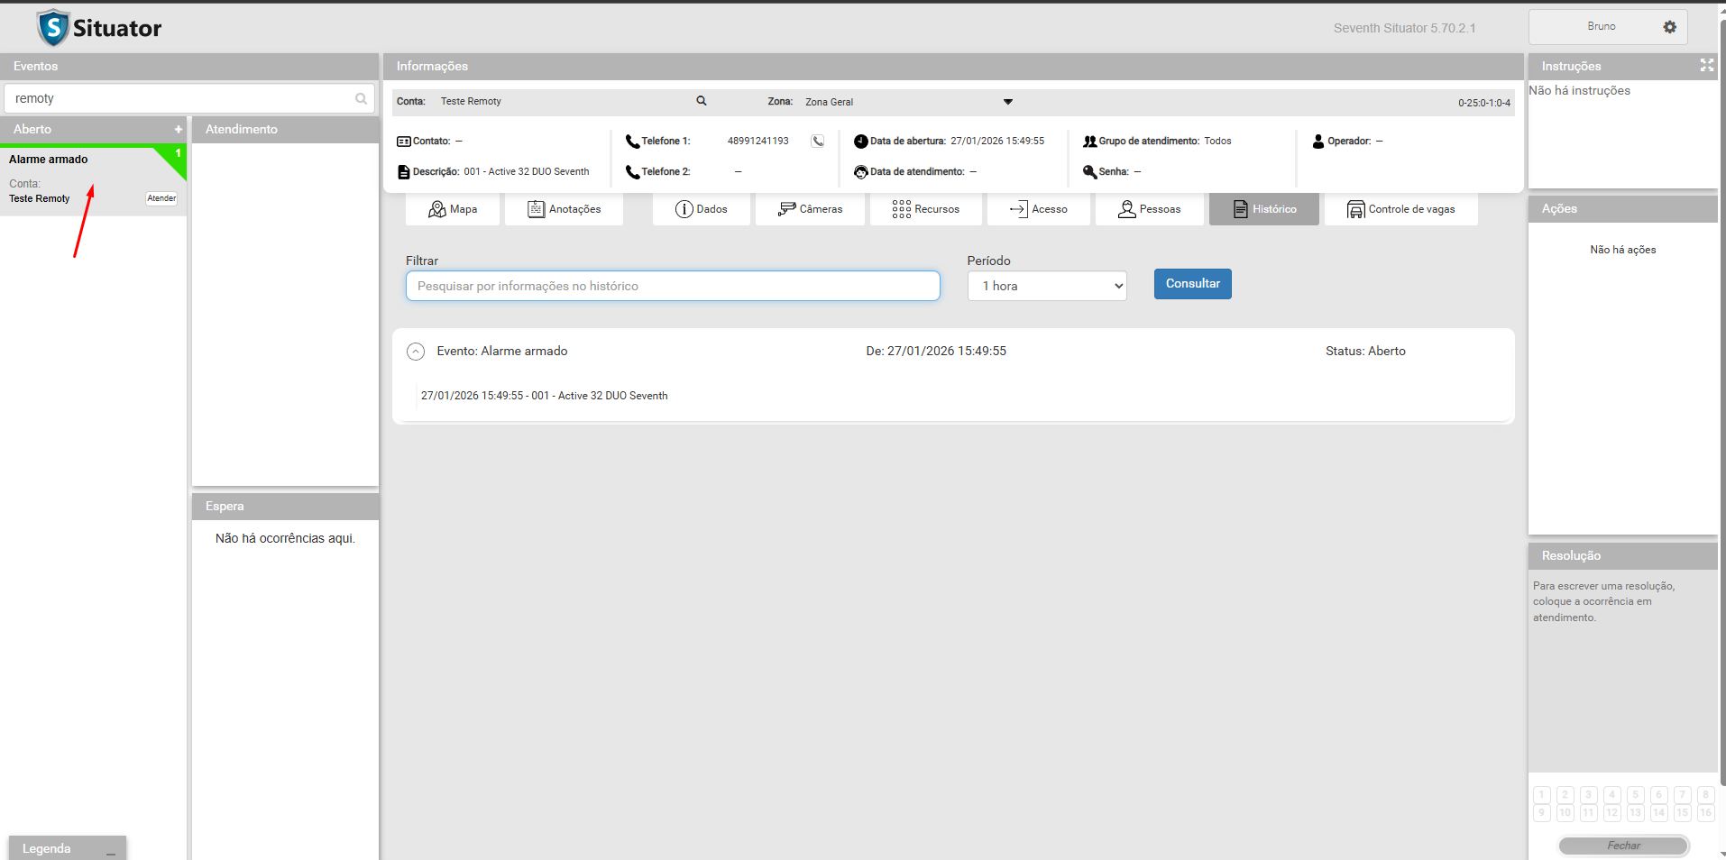Click the history filter search field
The width and height of the screenshot is (1726, 860).
[673, 286]
